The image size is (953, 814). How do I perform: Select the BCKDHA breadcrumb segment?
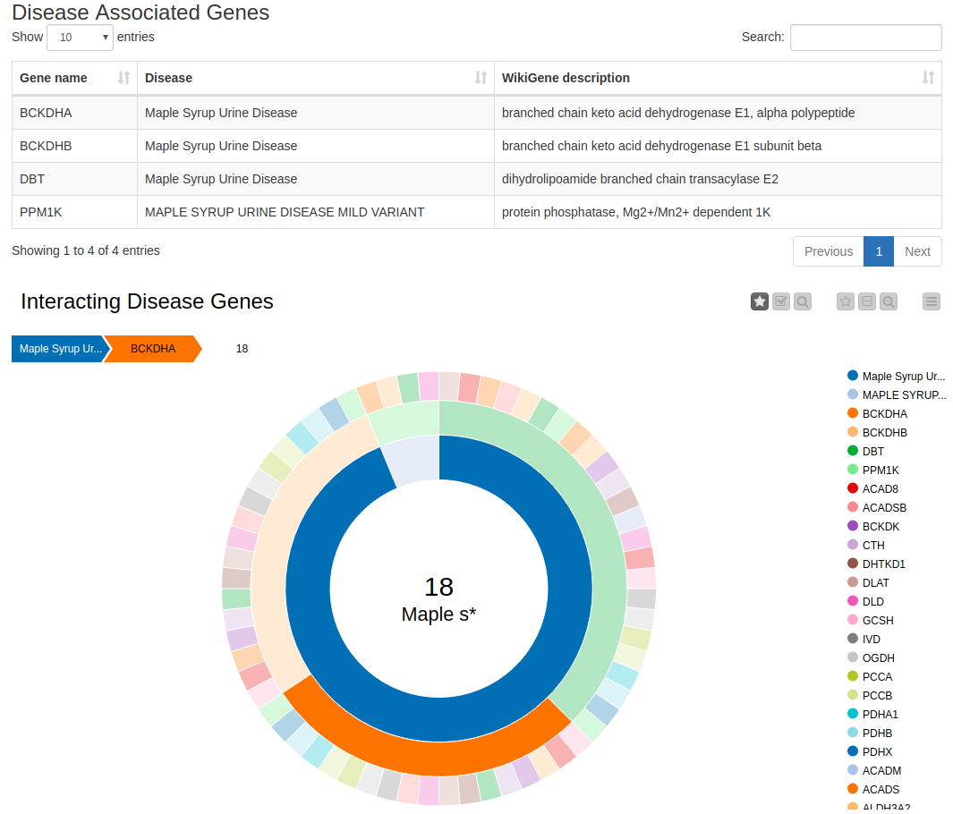click(x=153, y=349)
